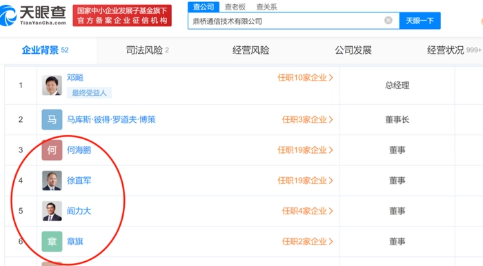Viewport: 483px width, 266px height.
Task: Select the 查老板 search tab
Action: point(235,7)
